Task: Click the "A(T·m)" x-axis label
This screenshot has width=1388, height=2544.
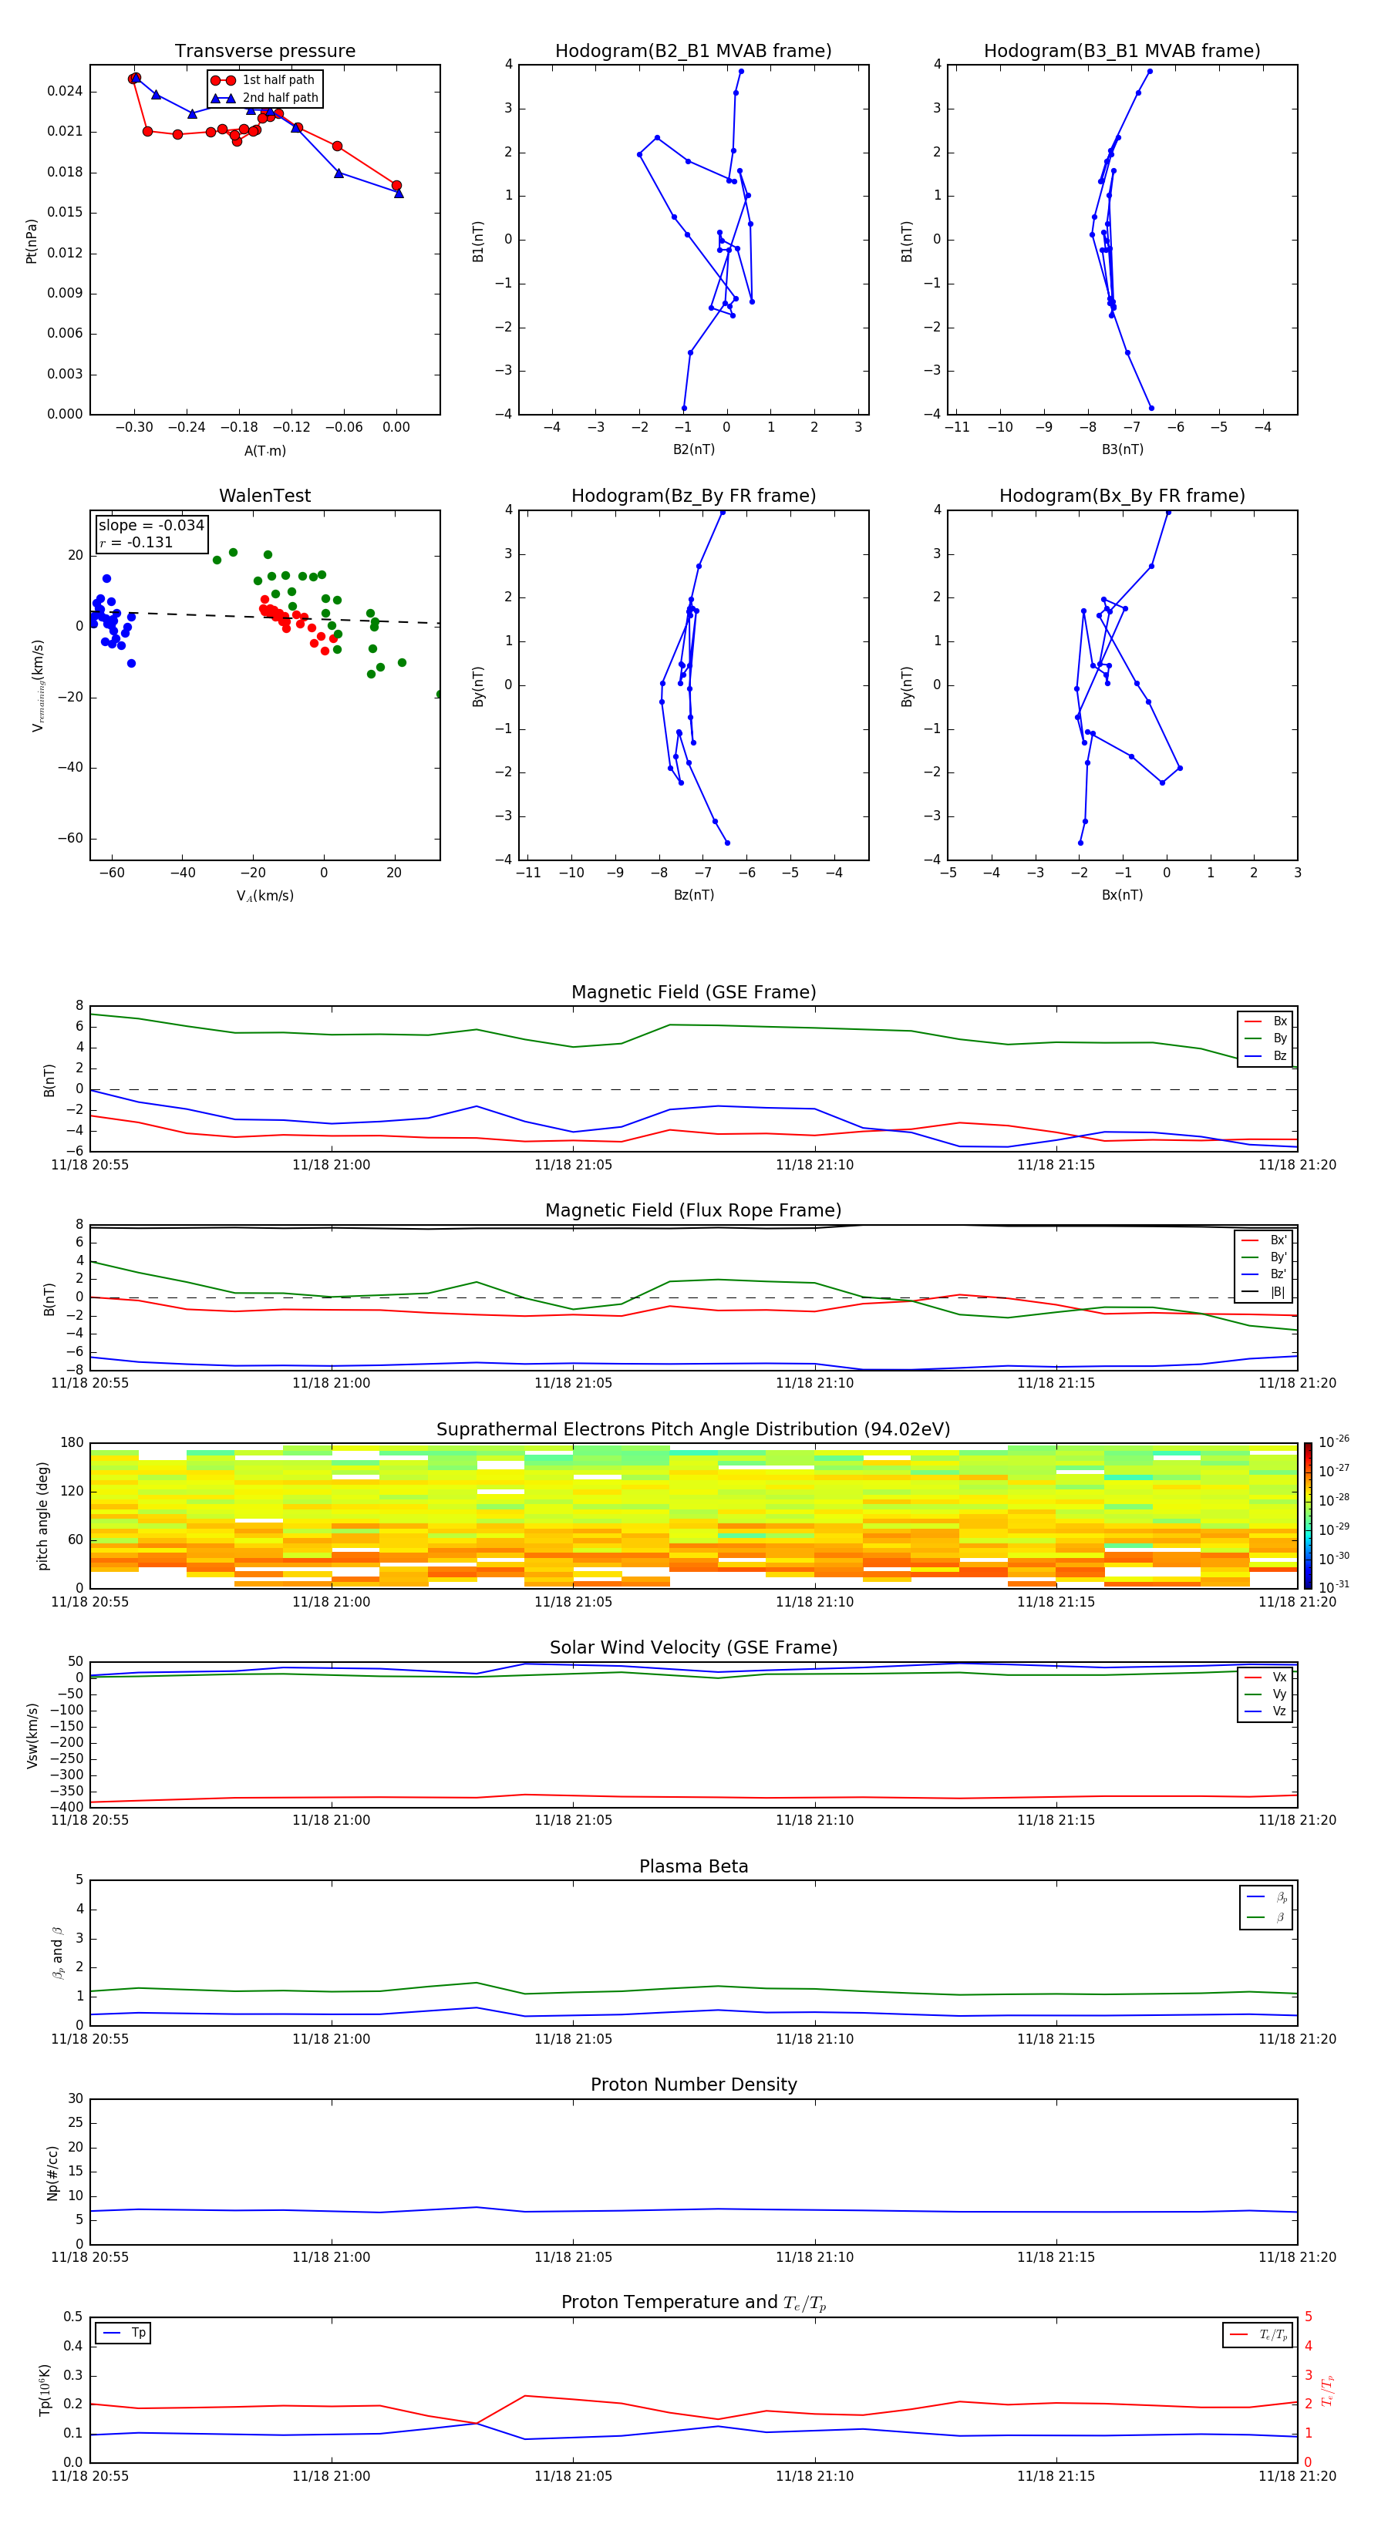Action: point(264,450)
